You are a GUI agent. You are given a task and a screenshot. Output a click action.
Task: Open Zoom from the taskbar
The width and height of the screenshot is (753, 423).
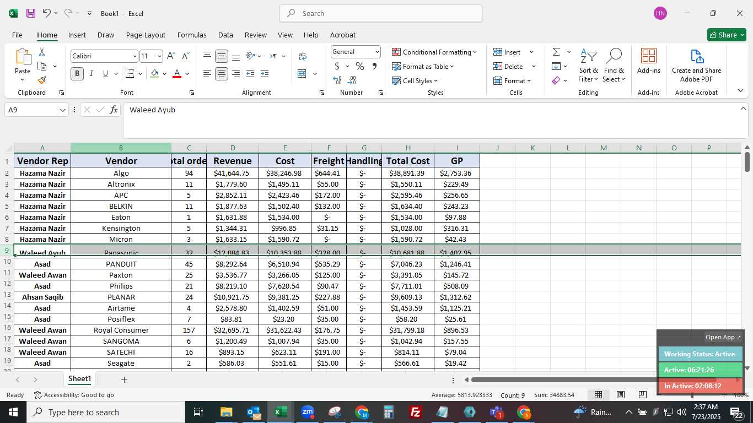tap(308, 412)
